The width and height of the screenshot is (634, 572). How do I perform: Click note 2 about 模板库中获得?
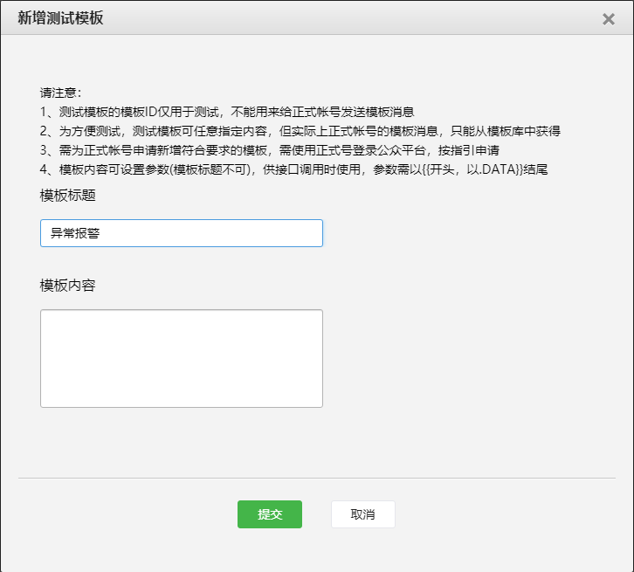300,131
